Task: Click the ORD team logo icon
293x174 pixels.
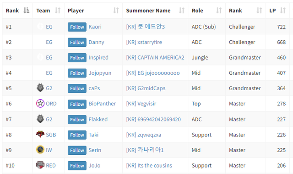Action: [x=40, y=103]
